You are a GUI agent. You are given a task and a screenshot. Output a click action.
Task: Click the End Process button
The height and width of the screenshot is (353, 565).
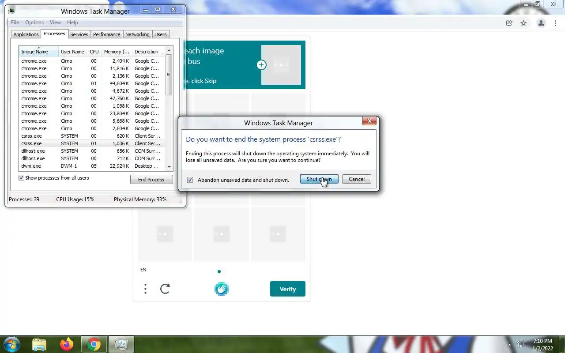pos(151,180)
